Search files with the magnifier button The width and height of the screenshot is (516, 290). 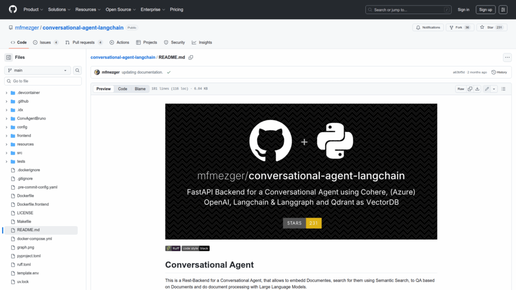77,70
